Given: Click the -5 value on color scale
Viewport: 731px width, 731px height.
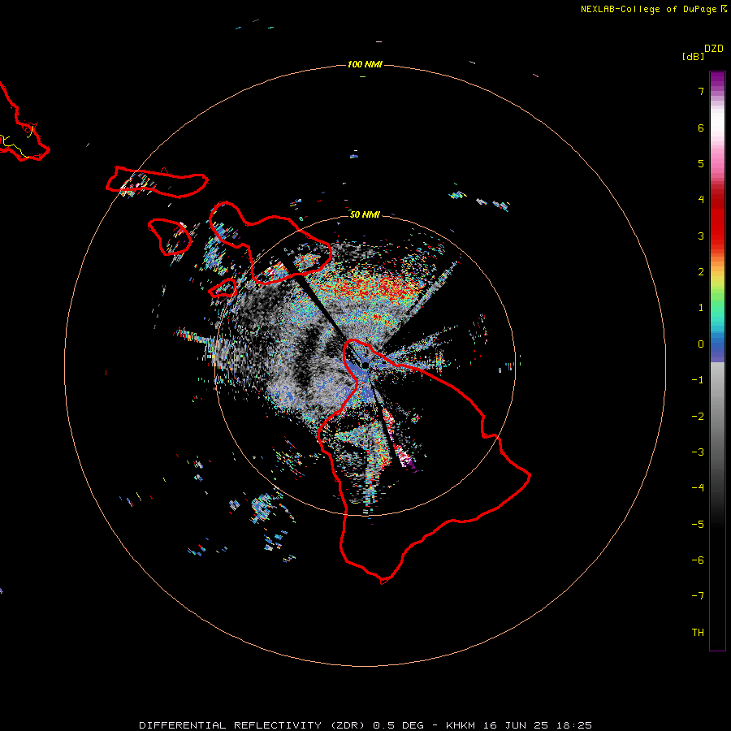Looking at the screenshot, I should (698, 525).
